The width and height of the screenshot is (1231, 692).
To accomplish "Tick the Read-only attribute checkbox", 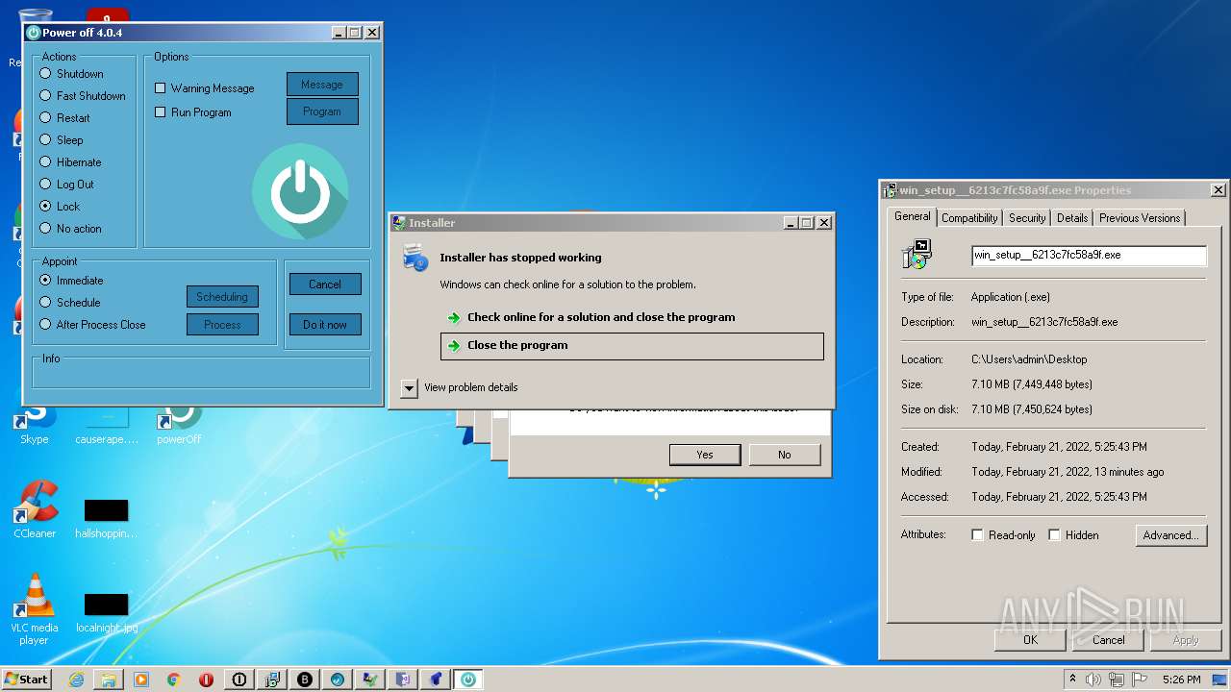I will click(x=978, y=535).
